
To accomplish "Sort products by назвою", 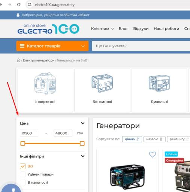I will coord(154,139).
